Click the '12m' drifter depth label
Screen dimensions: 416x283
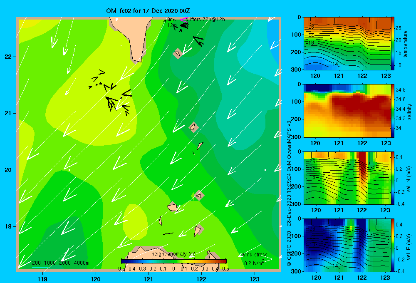click(x=172, y=25)
